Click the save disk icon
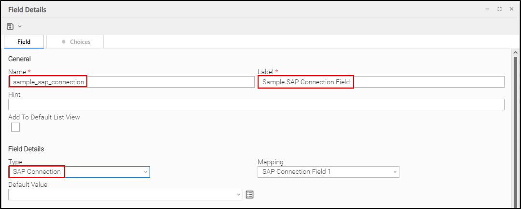 click(10, 26)
